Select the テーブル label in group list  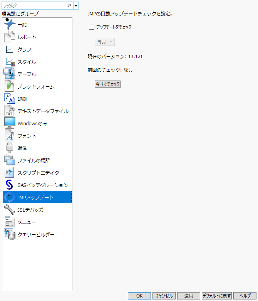[x=27, y=74]
